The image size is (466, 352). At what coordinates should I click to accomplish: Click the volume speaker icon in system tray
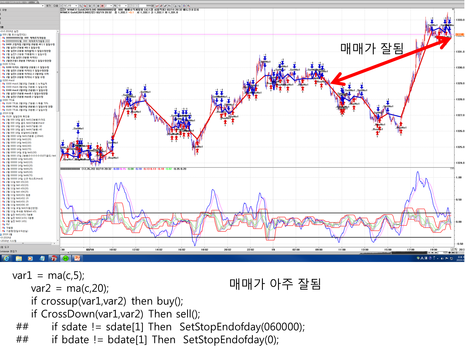tap(442, 258)
